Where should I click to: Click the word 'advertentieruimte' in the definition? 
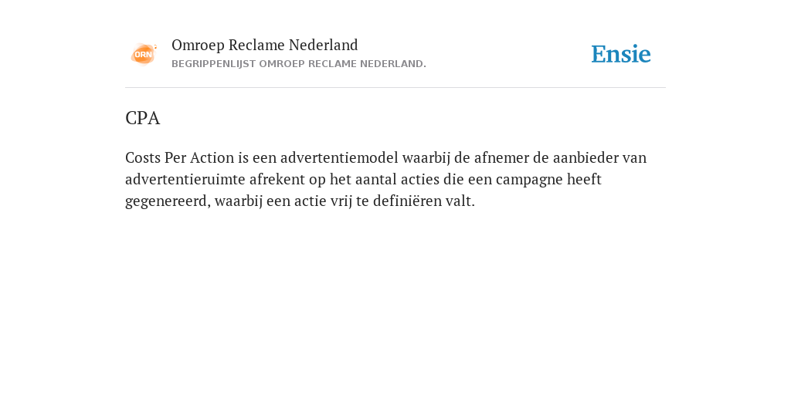pyautogui.click(x=185, y=179)
